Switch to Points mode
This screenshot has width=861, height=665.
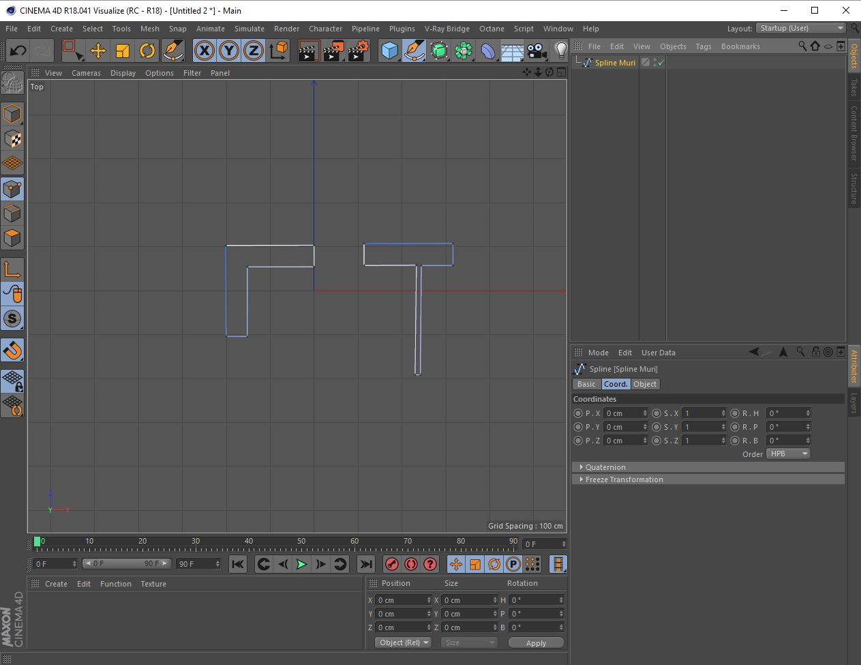click(12, 189)
